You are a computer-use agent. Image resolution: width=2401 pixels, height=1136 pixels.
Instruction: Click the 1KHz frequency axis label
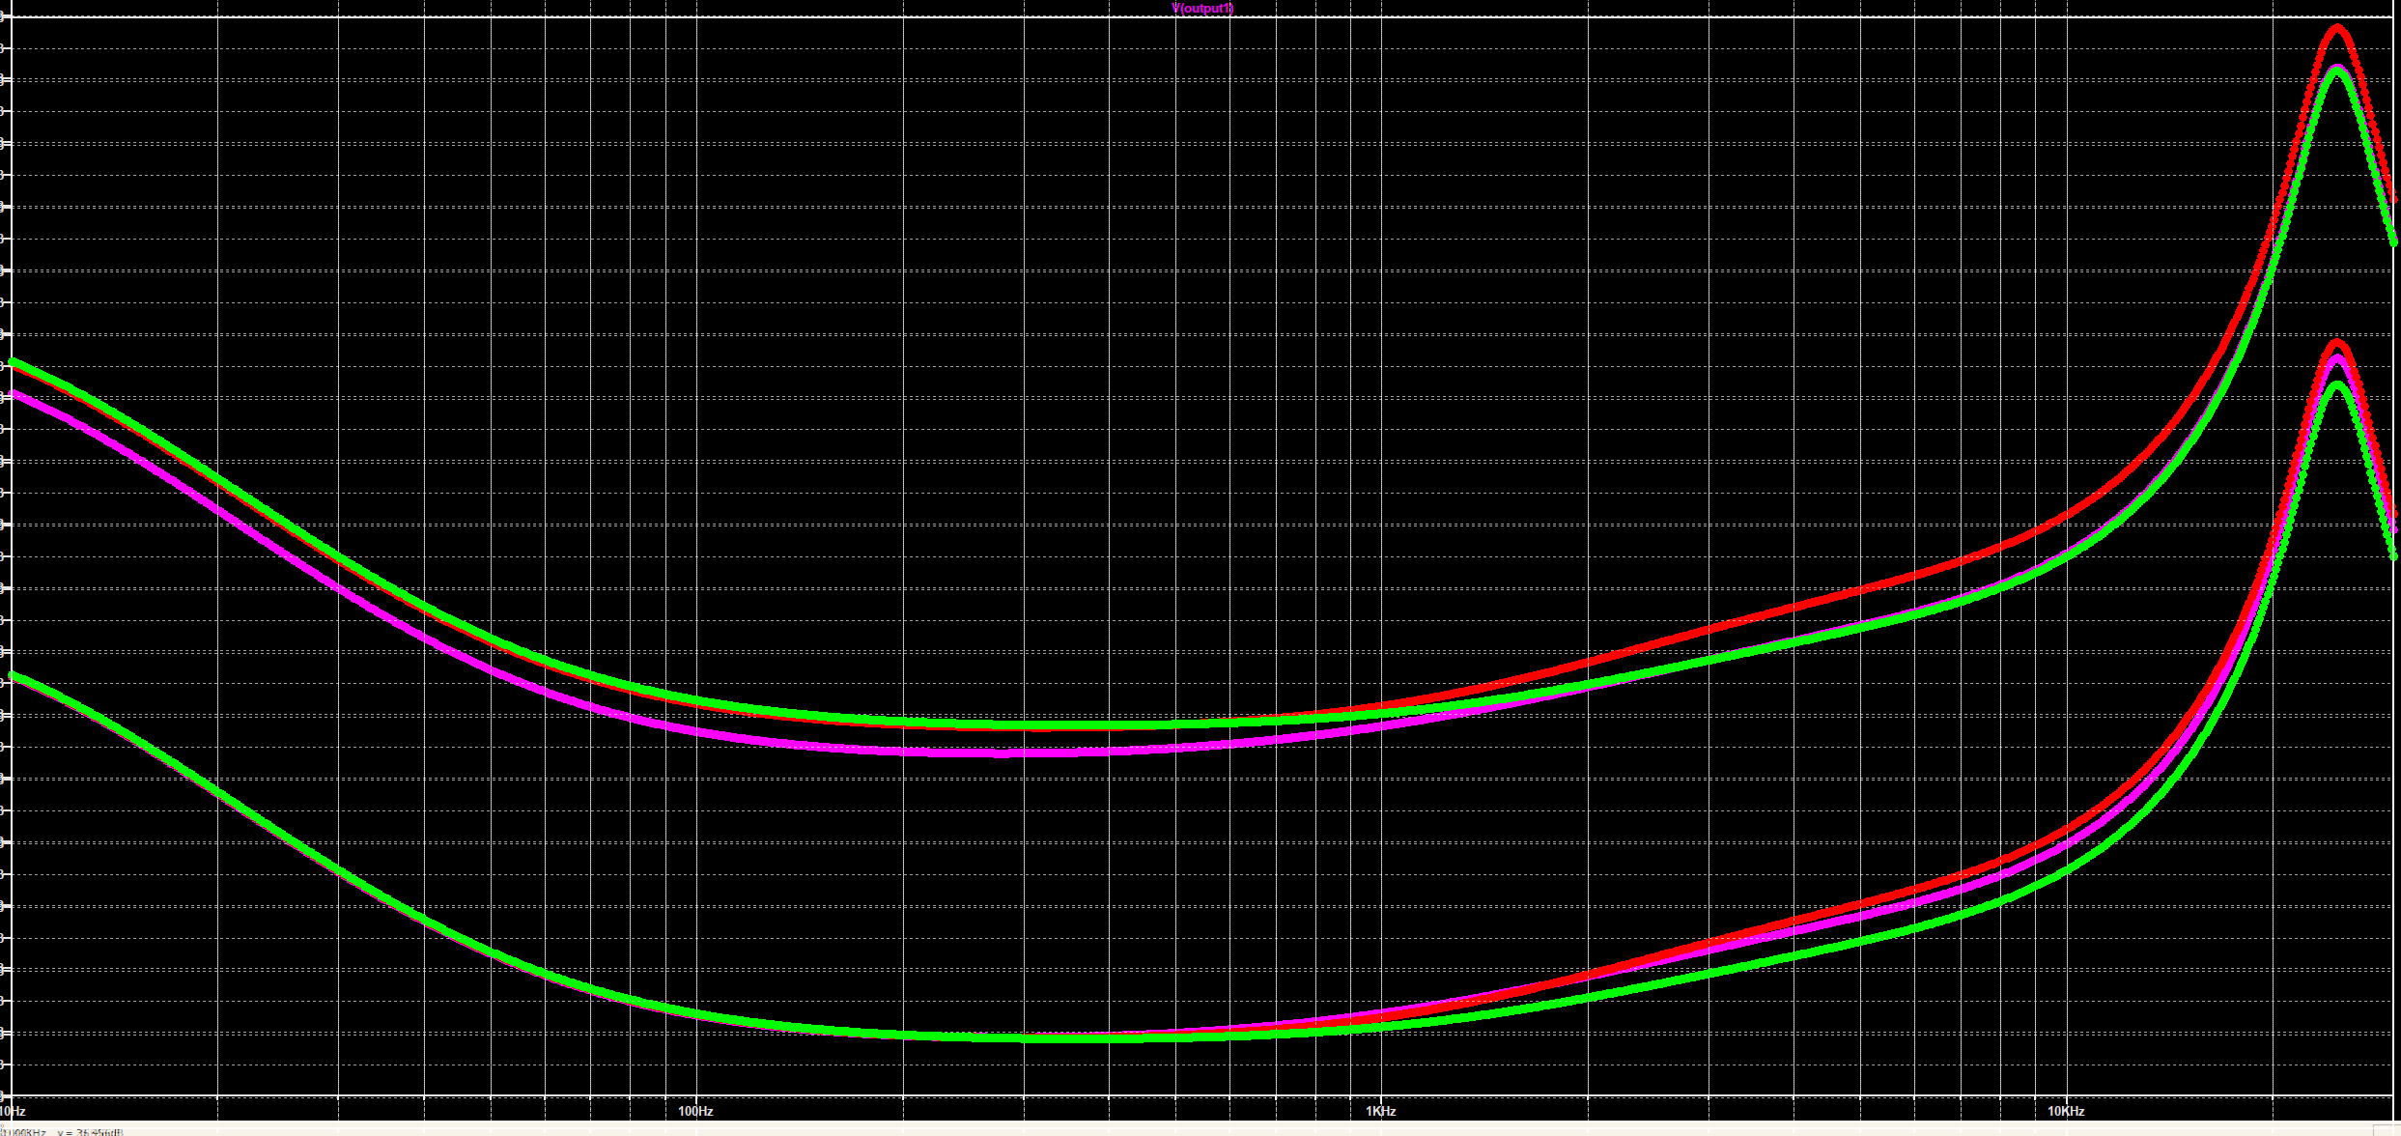[1381, 1111]
